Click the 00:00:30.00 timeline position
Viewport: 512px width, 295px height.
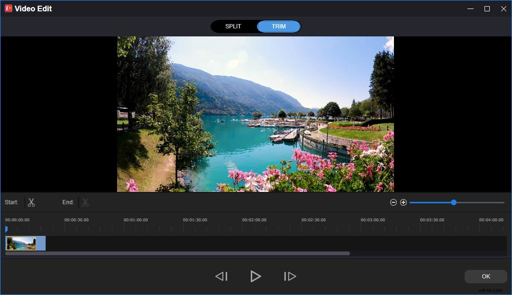tap(76, 219)
